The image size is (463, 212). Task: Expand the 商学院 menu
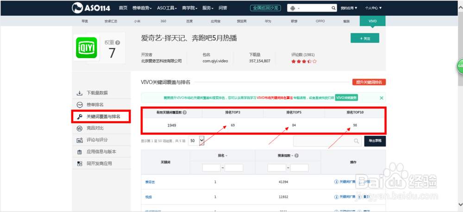(x=189, y=8)
